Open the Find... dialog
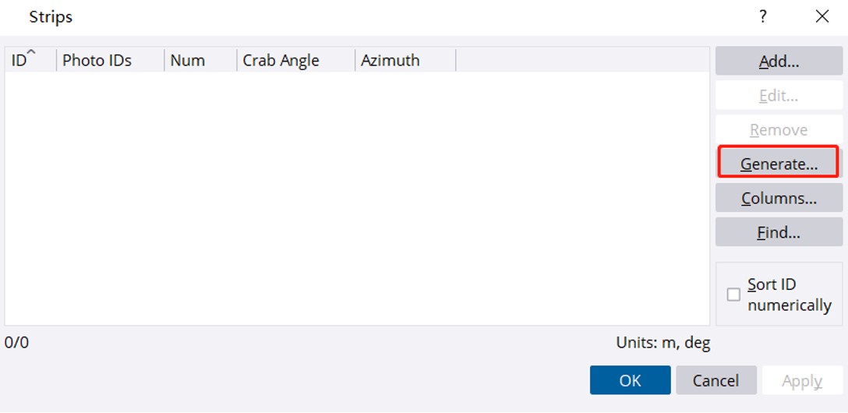Viewport: 848px width, 413px height. click(x=778, y=232)
